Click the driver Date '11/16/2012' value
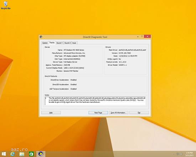 (x=128, y=56)
